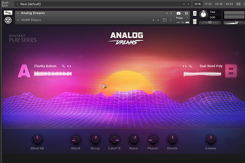Image resolution: width=245 pixels, height=163 pixels.
Task: Save the ASMR Shivers snapshot
Action: pos(165,20)
